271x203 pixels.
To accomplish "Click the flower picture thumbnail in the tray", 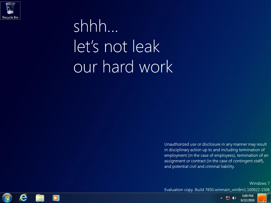I will (x=261, y=198).
